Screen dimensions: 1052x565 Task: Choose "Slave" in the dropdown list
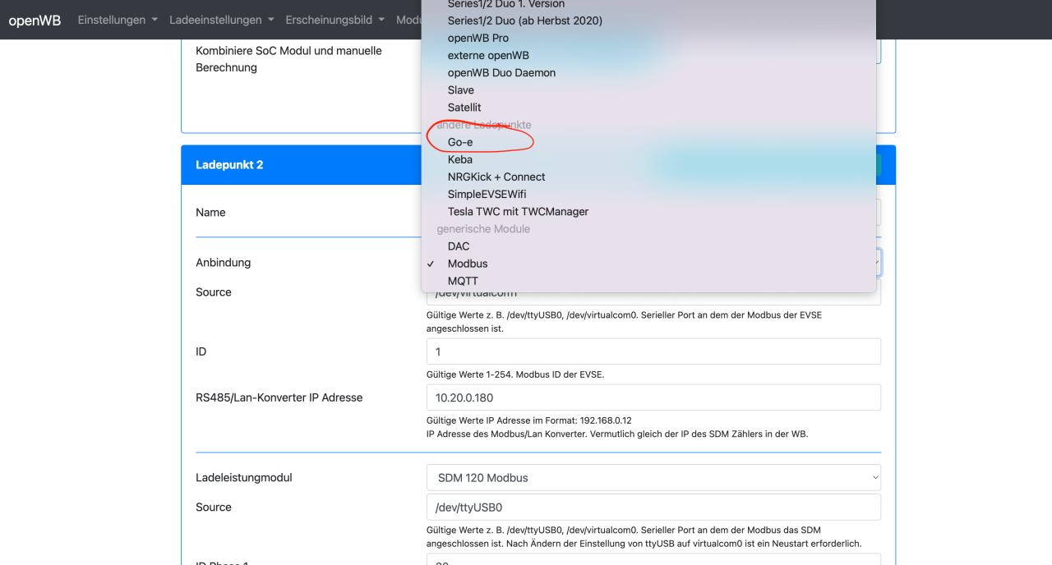pos(648,90)
